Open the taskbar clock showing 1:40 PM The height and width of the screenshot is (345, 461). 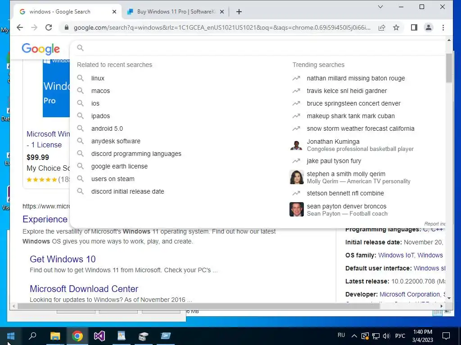pyautogui.click(x=422, y=336)
